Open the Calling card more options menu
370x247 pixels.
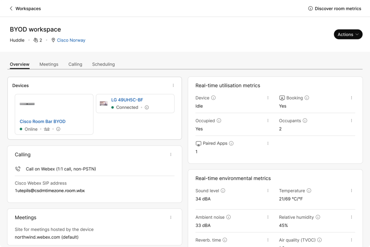tap(171, 155)
